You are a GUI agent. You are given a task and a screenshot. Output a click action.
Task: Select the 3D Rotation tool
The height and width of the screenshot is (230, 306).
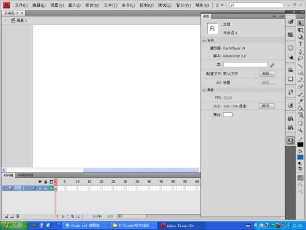300,37
